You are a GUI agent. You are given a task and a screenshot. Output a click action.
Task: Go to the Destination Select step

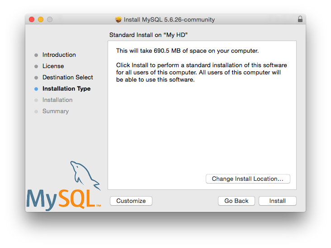[67, 78]
